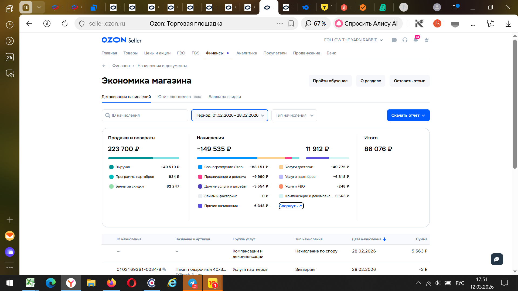518x291 pixels.
Task: Open the floating chat assistant button
Action: pos(497,259)
